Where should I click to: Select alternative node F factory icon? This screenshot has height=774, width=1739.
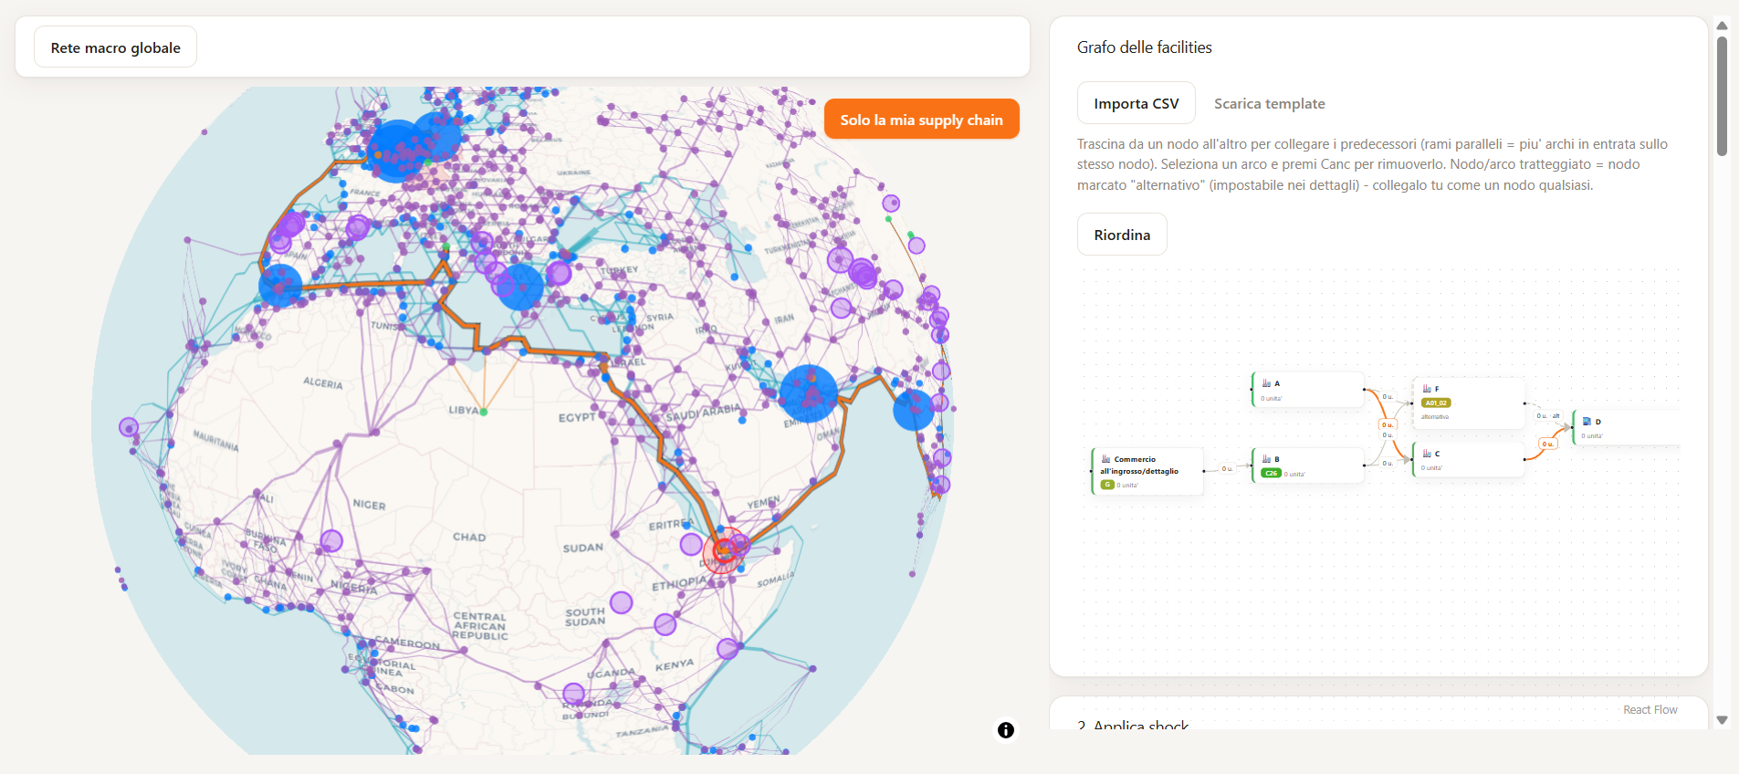pos(1427,389)
